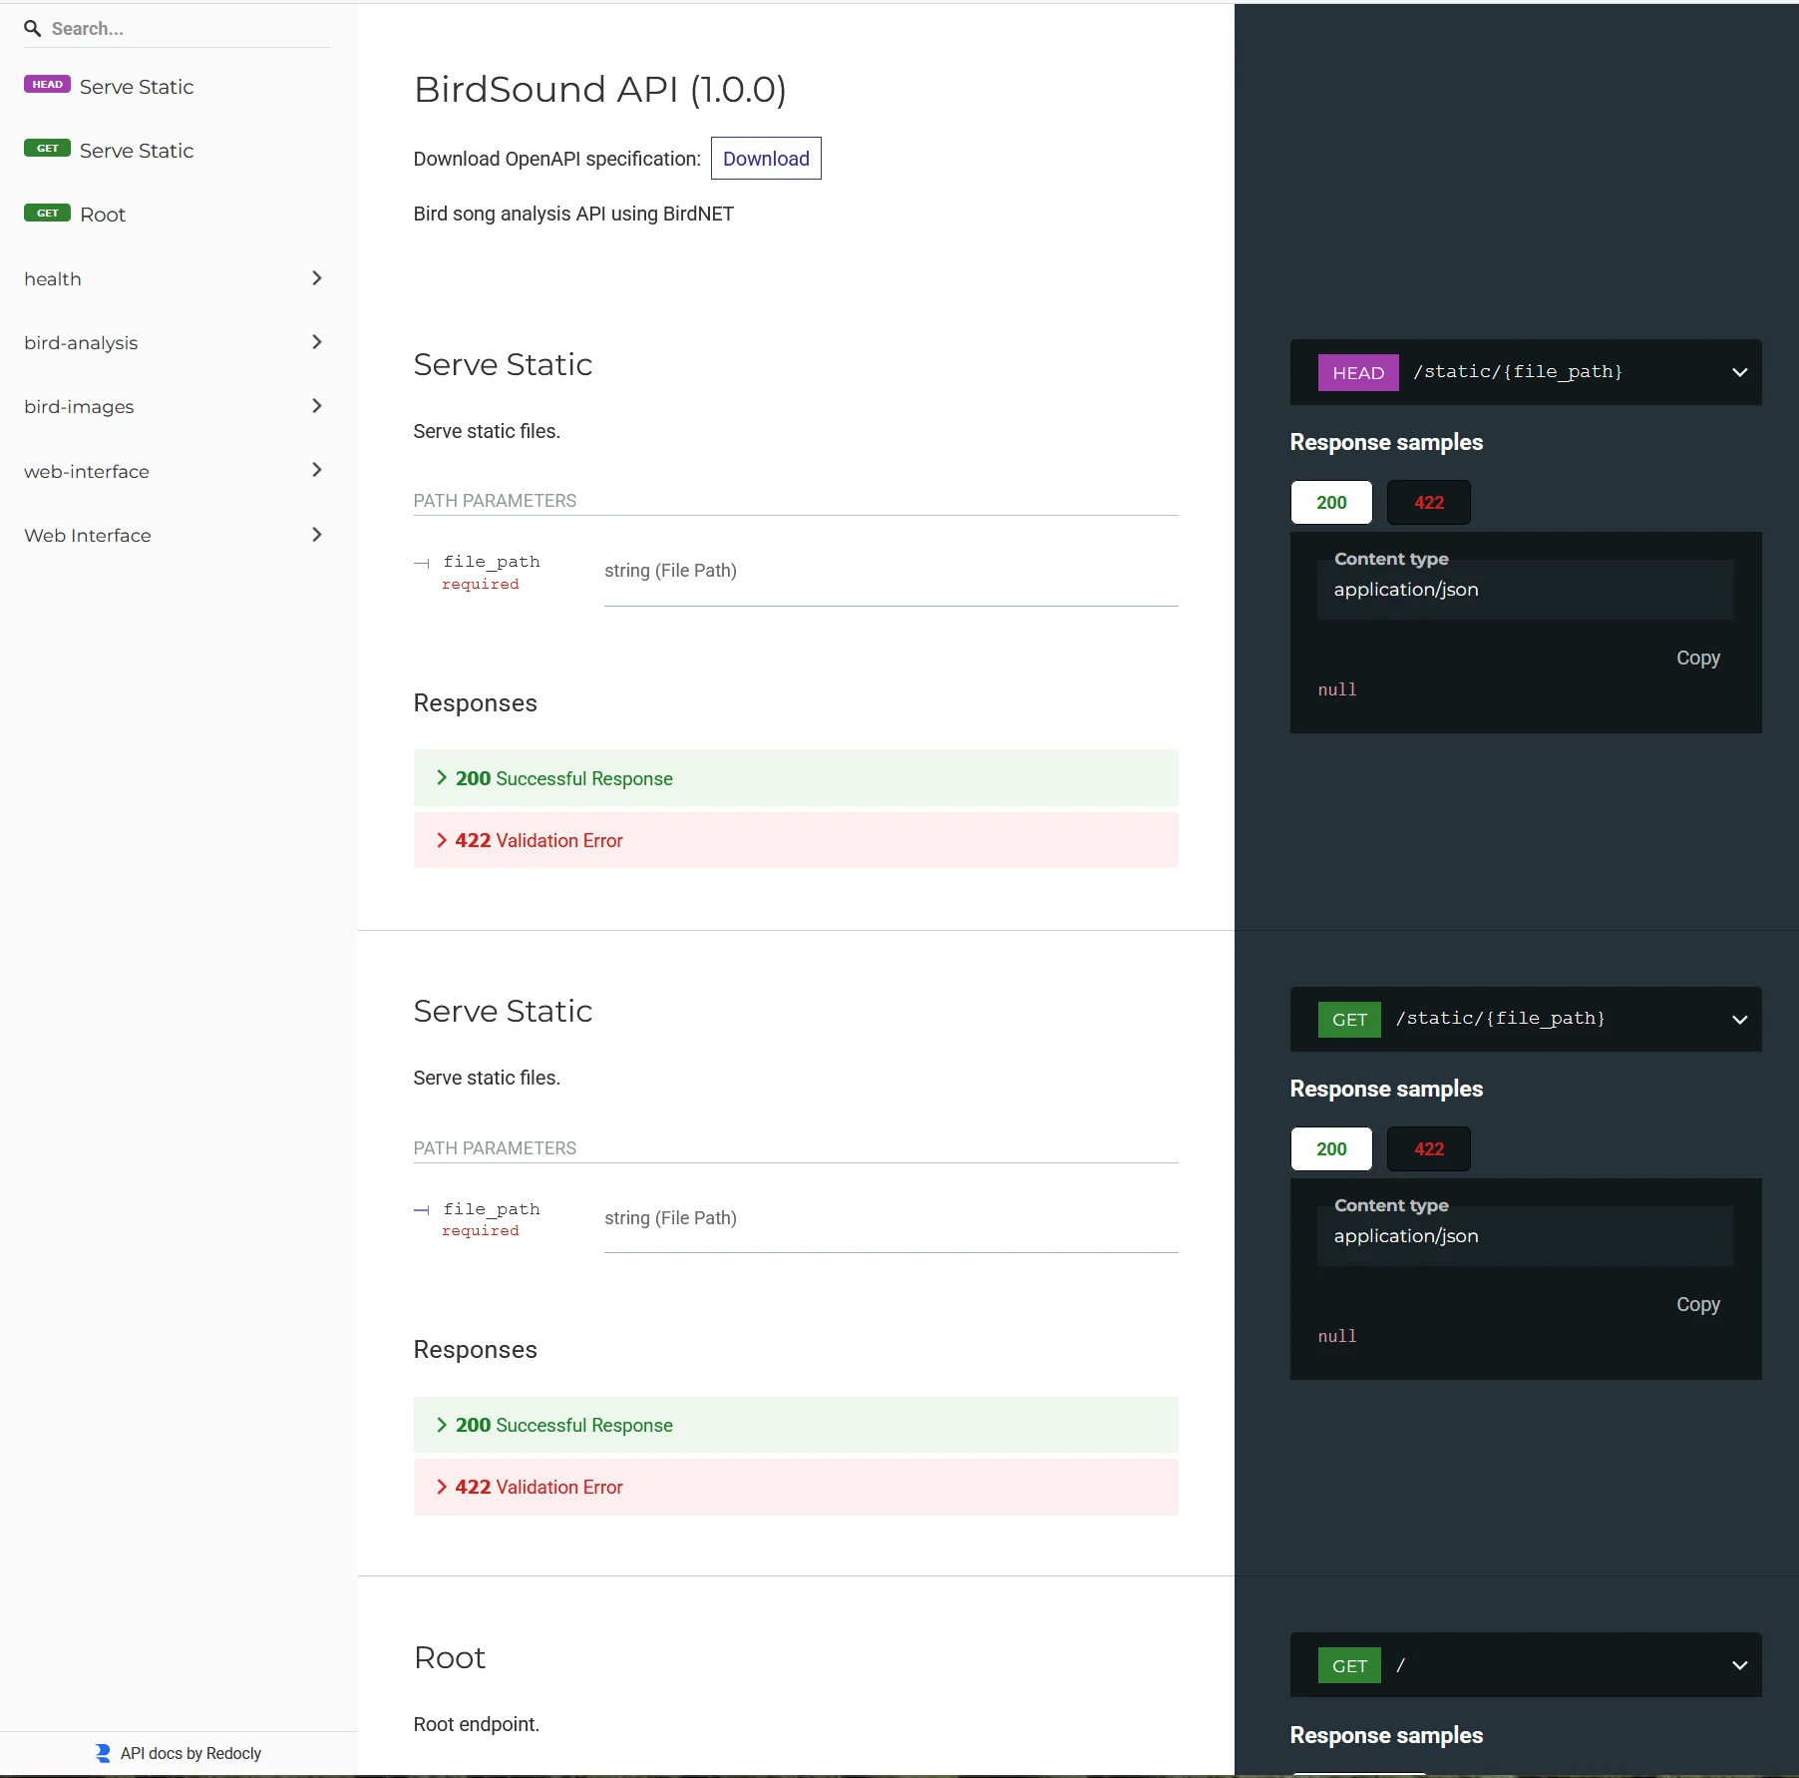Open the HEAD /static/{file_path} dropdown arrow
This screenshot has width=1799, height=1778.
(1740, 371)
